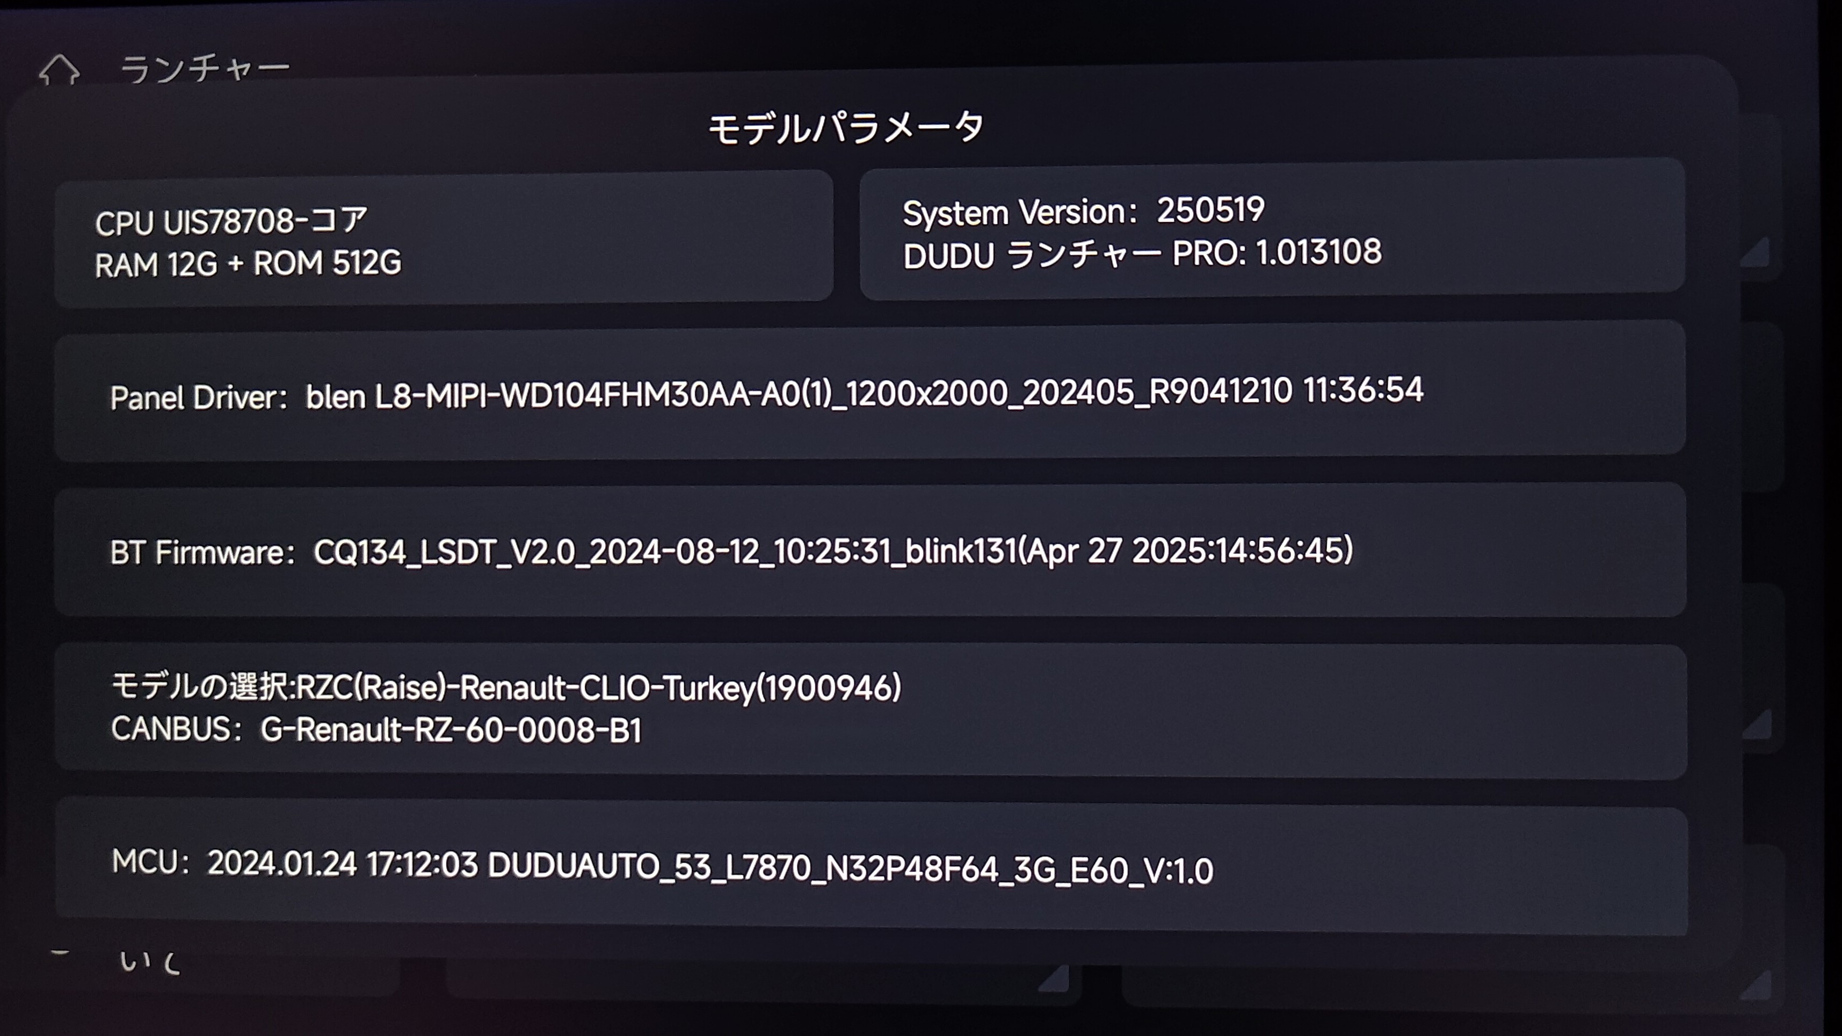This screenshot has height=1036, width=1842.
Task: Tap the DUDU ランチャー PRO version line
Action: 1142,254
